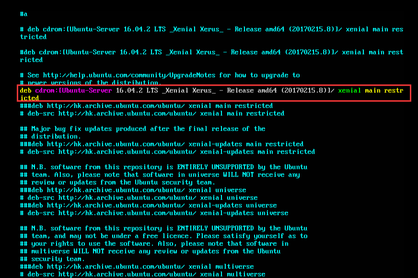
Task: Select the ###deb xenial universe line
Action: tap(125, 190)
